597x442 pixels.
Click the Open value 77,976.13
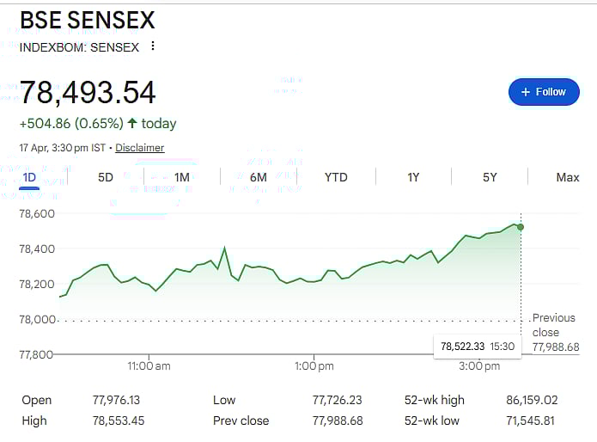pyautogui.click(x=116, y=400)
